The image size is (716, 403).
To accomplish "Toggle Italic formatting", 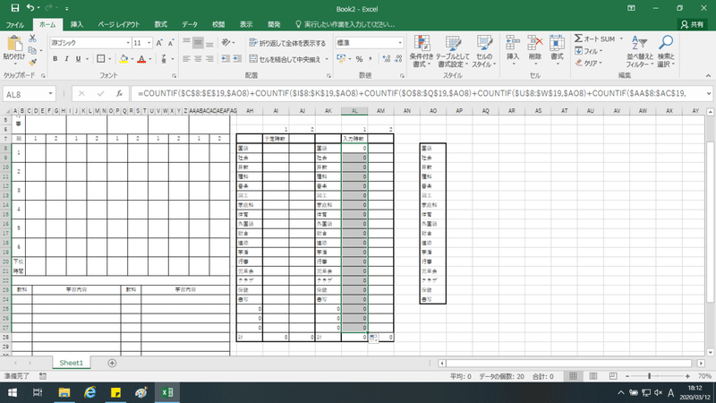I will coord(66,59).
